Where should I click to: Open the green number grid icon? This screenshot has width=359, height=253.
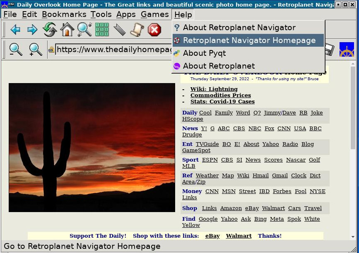(102, 29)
